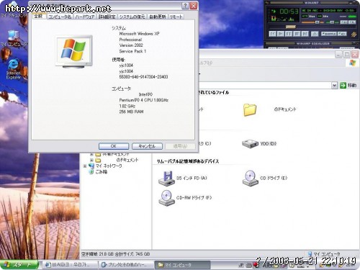Adjust Winamp balance slider

point(332,22)
